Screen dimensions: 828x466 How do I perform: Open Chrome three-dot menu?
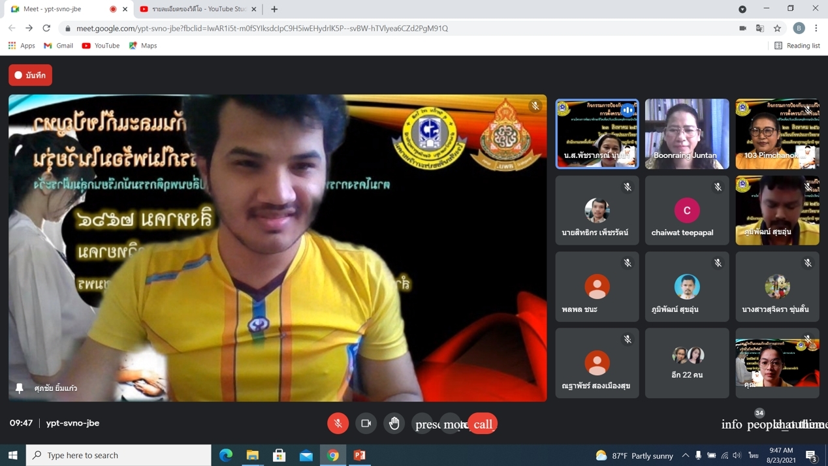point(816,28)
